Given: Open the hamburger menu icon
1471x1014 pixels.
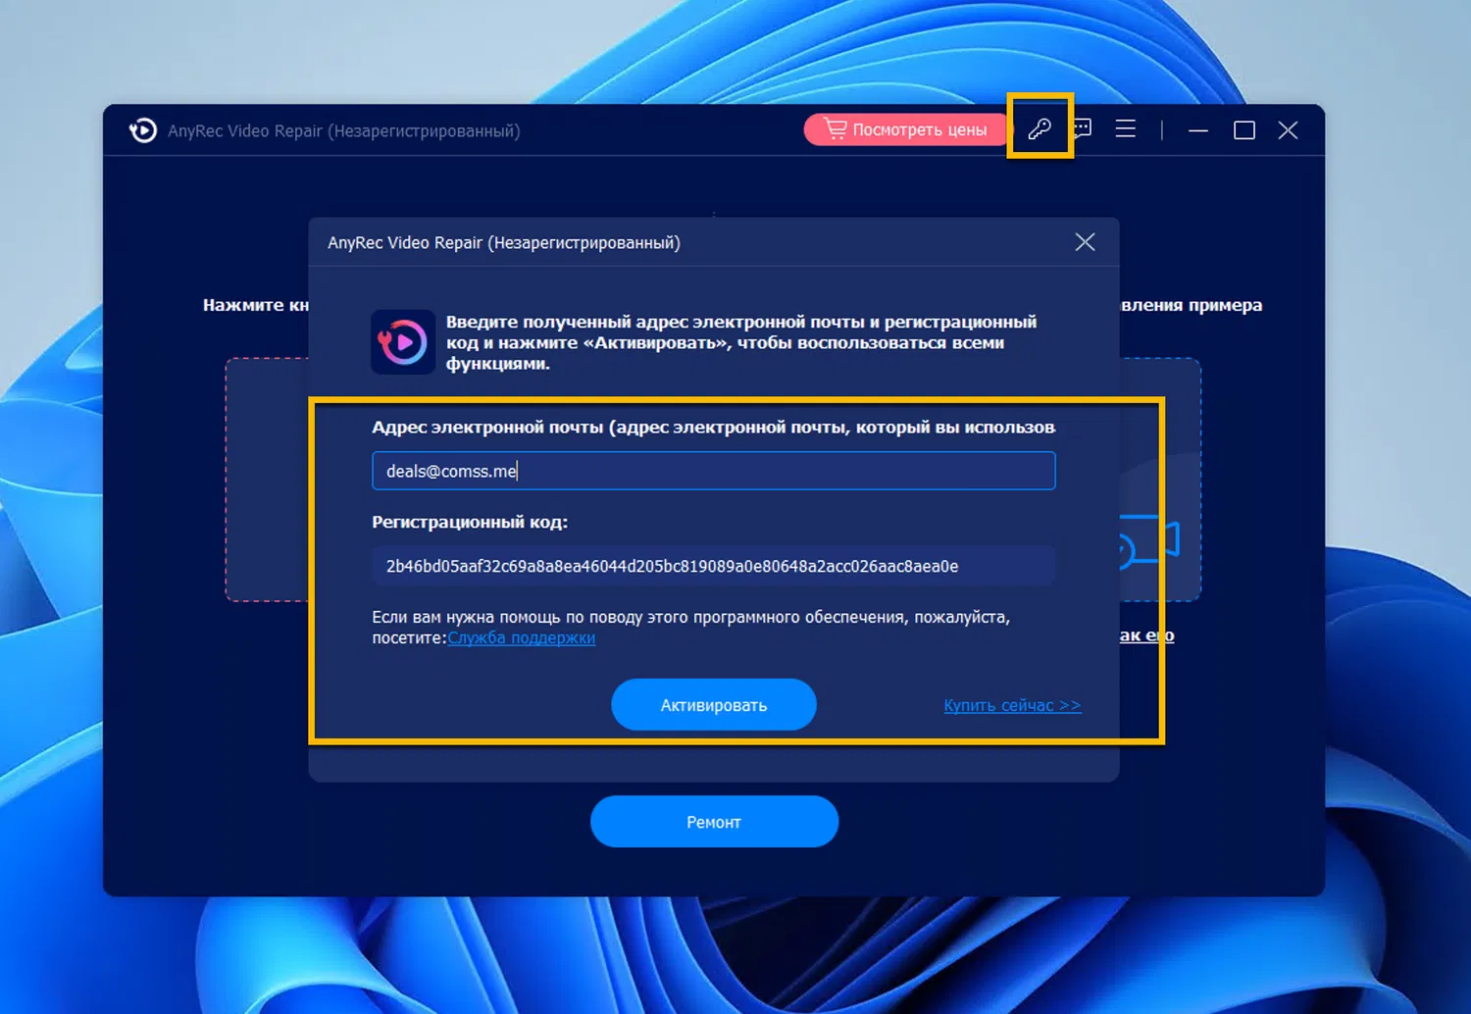Looking at the screenshot, I should coord(1125,128).
